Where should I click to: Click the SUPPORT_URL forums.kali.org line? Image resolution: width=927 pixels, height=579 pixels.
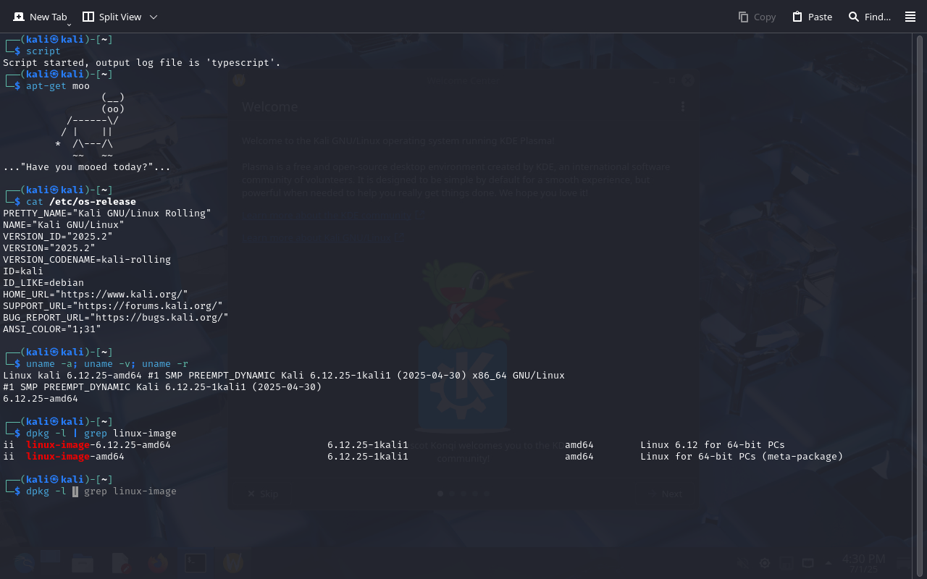(x=113, y=306)
